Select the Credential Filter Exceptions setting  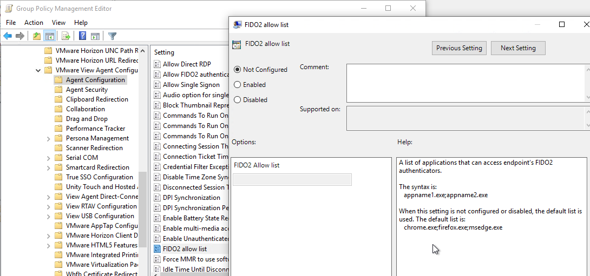(195, 167)
